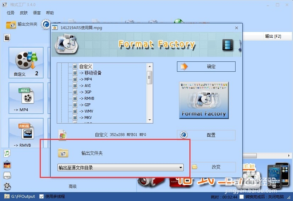
Task: Choose the -> RMVB conversion tile
Action: pyautogui.click(x=26, y=133)
